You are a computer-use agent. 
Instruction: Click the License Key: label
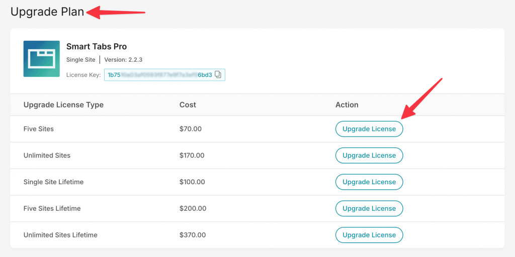click(83, 75)
